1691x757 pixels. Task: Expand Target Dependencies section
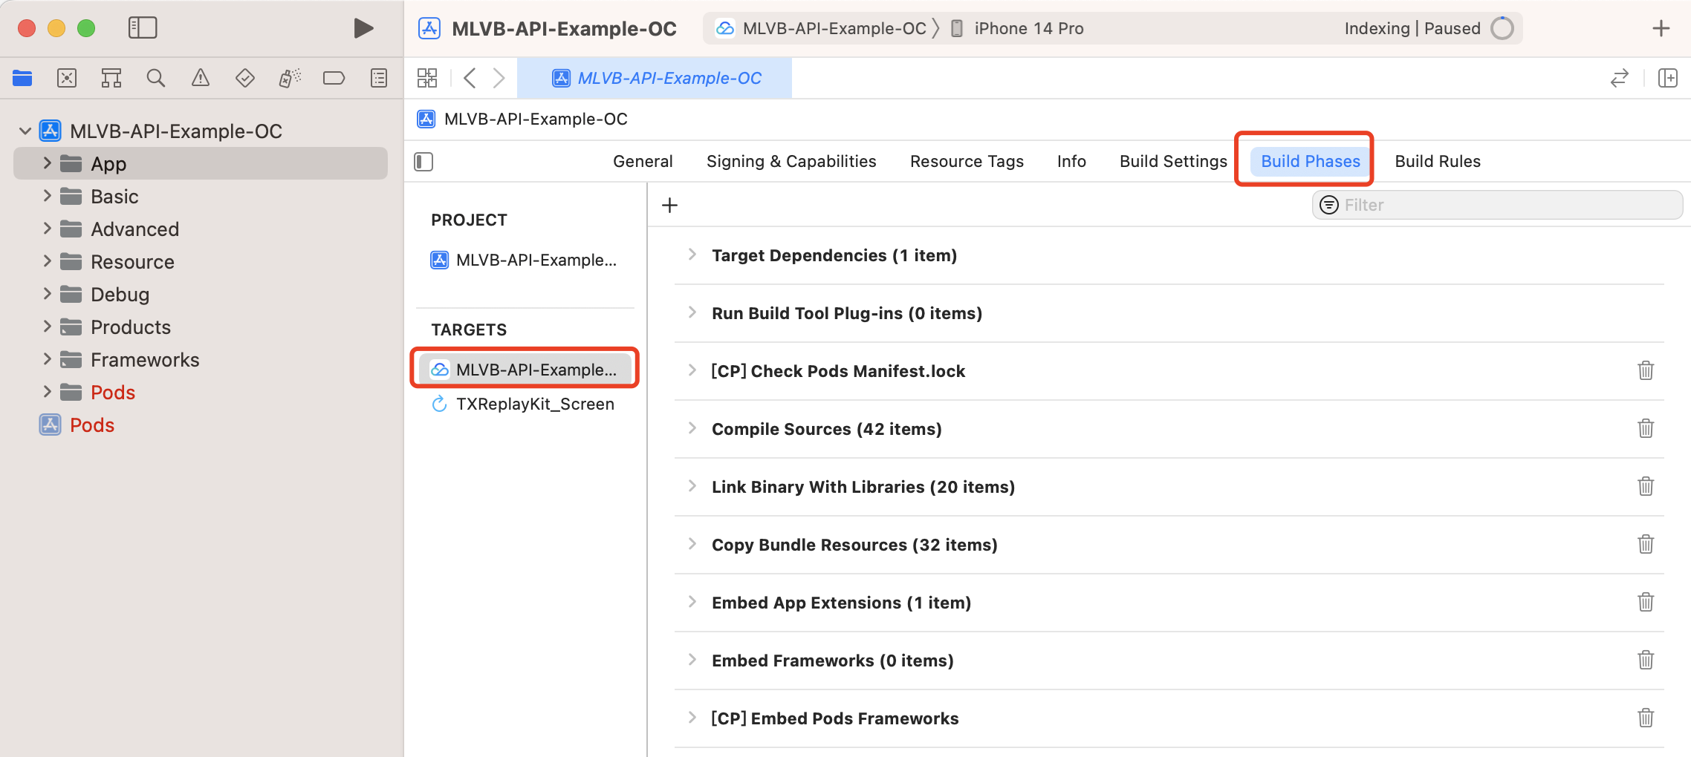click(x=692, y=255)
